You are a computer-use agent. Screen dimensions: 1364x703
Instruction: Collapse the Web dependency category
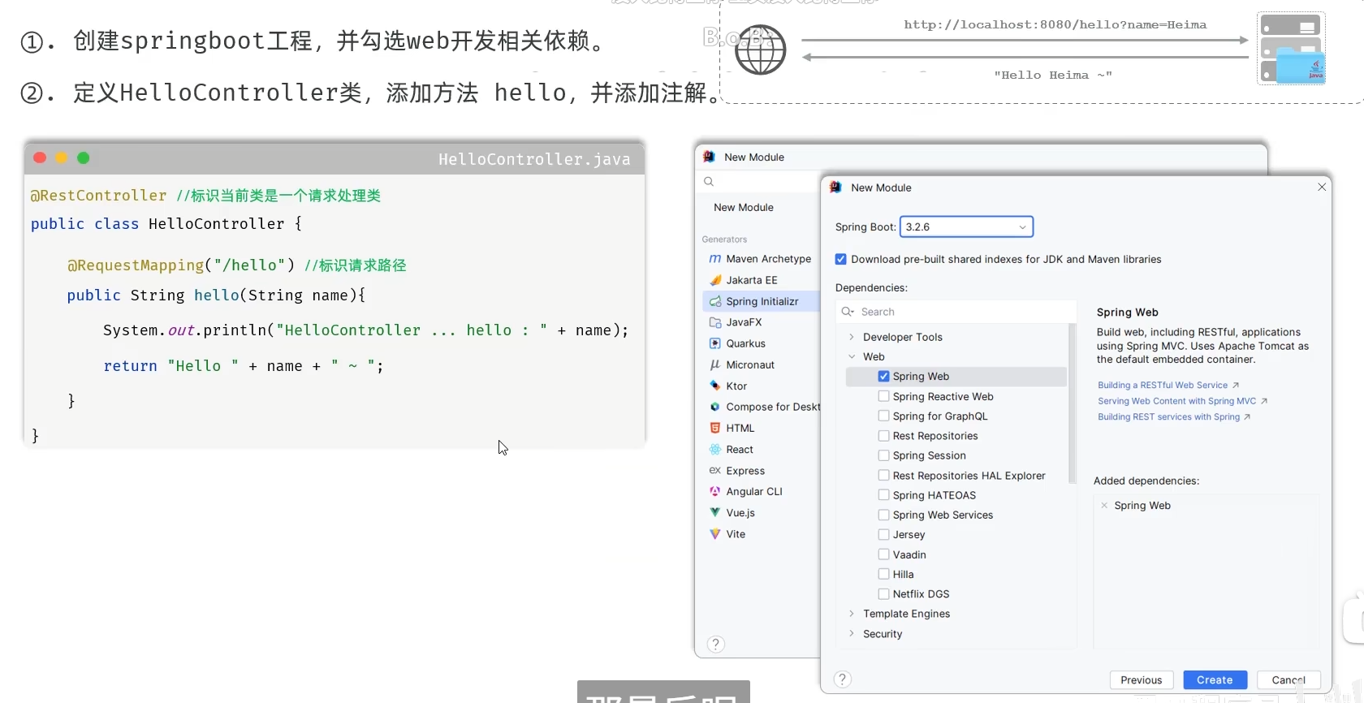click(x=852, y=356)
